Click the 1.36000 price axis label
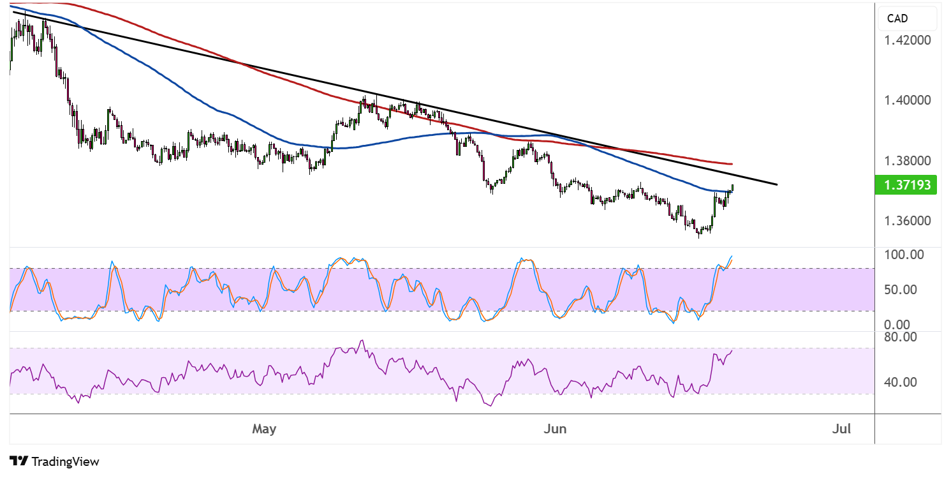The image size is (951, 478). 908,221
